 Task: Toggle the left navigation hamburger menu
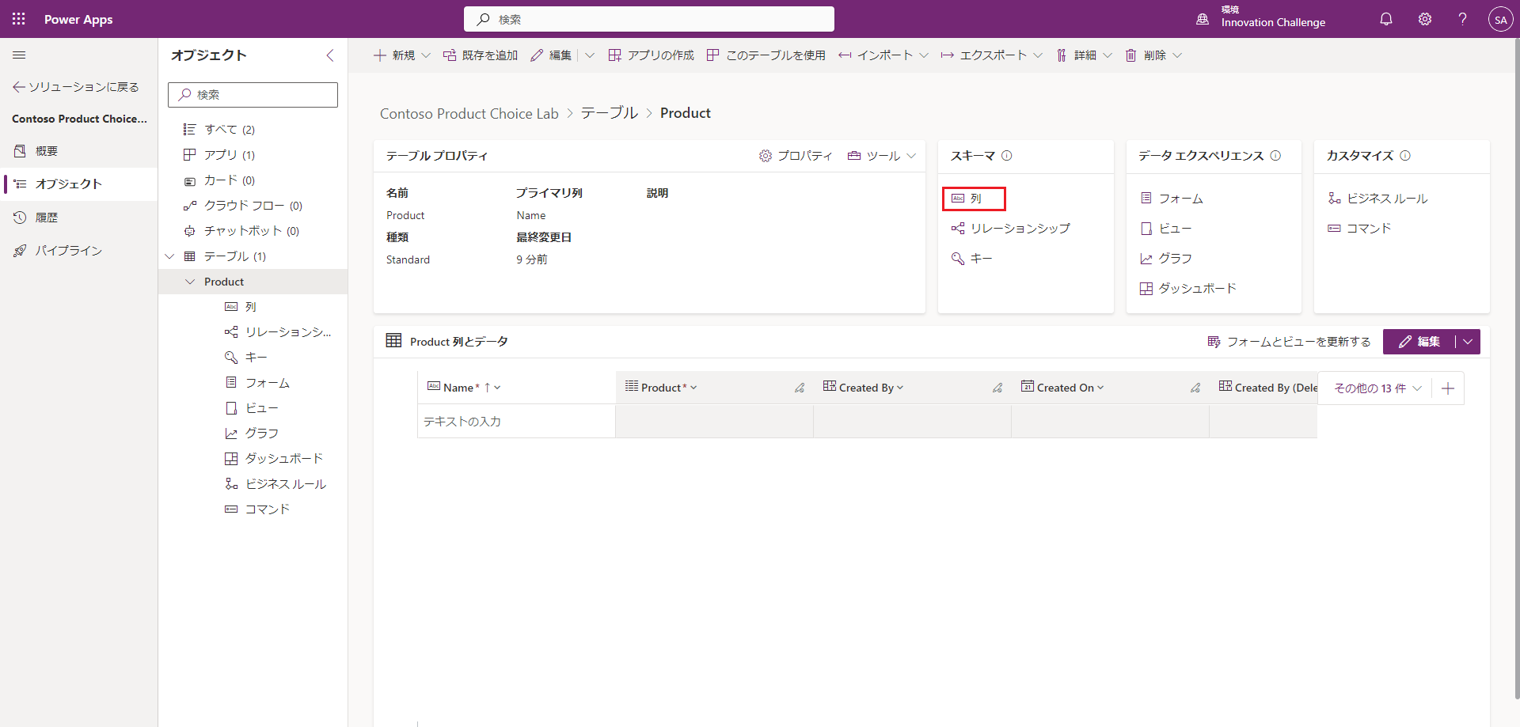pyautogui.click(x=19, y=55)
